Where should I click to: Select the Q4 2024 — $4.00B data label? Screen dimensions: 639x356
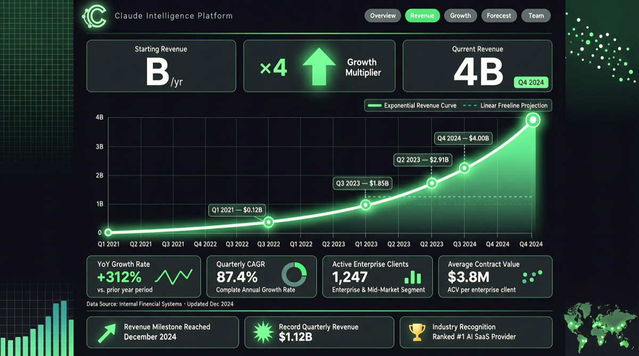click(x=463, y=138)
